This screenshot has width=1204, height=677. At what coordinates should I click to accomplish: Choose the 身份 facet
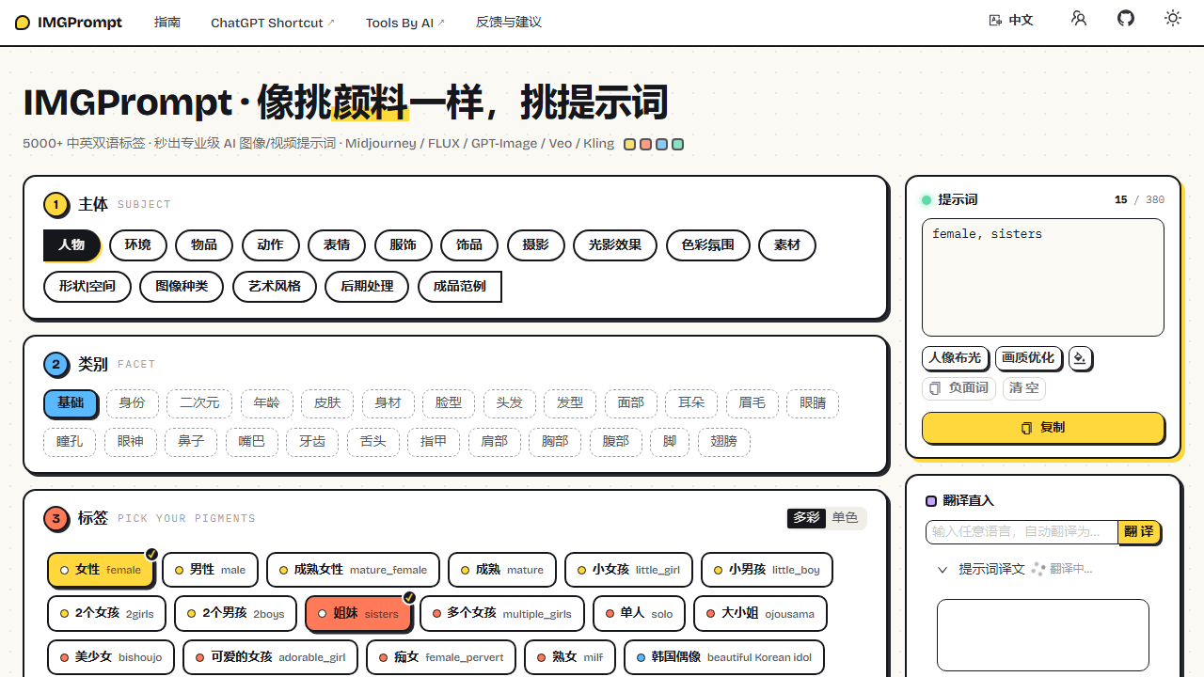point(133,403)
